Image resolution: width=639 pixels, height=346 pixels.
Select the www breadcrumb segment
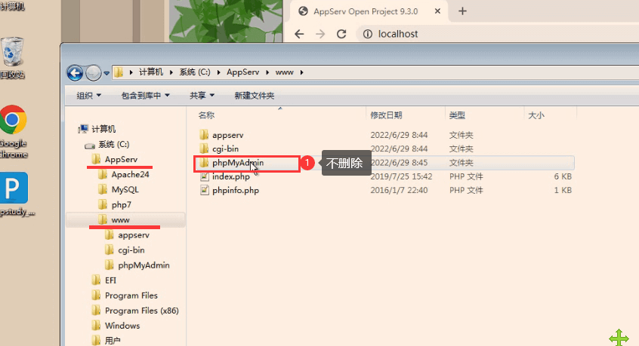point(285,72)
